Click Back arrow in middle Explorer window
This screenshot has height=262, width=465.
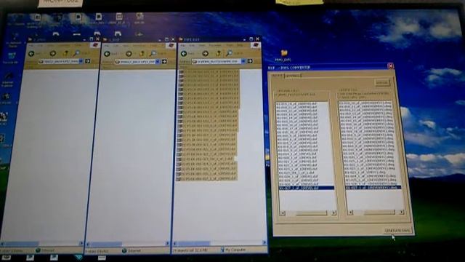coord(107,54)
